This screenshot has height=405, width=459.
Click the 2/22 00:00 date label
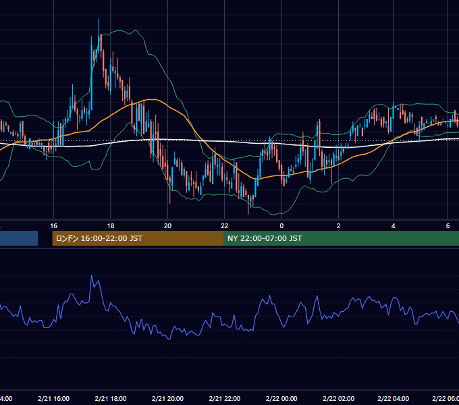click(281, 399)
